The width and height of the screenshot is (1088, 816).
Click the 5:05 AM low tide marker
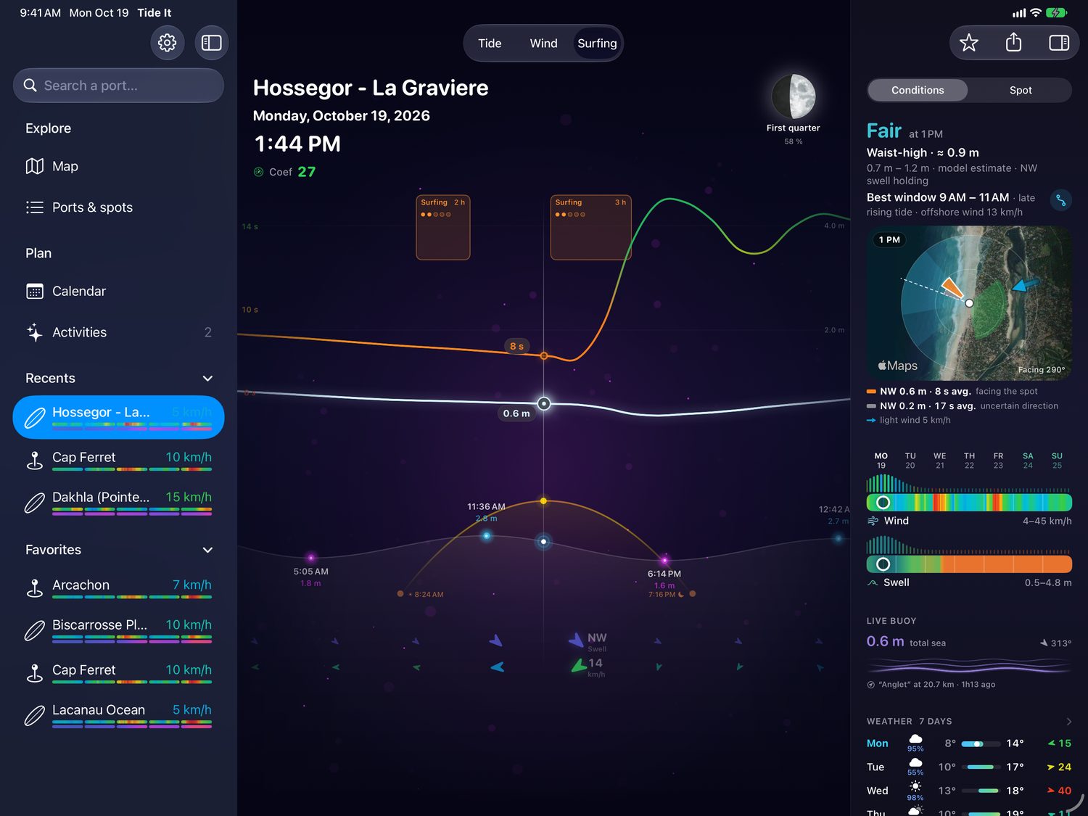coord(311,558)
